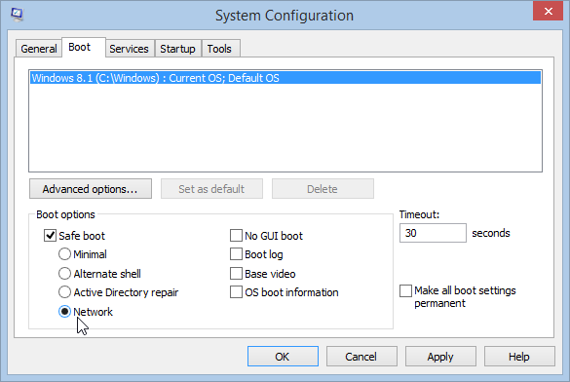Open Advanced options dialog
Screen dimensions: 570x382
click(x=91, y=189)
